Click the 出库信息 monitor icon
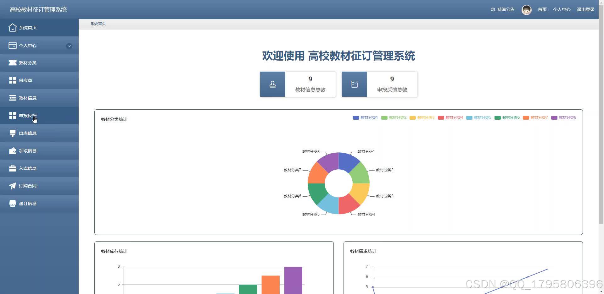This screenshot has height=294, width=604. click(12, 133)
